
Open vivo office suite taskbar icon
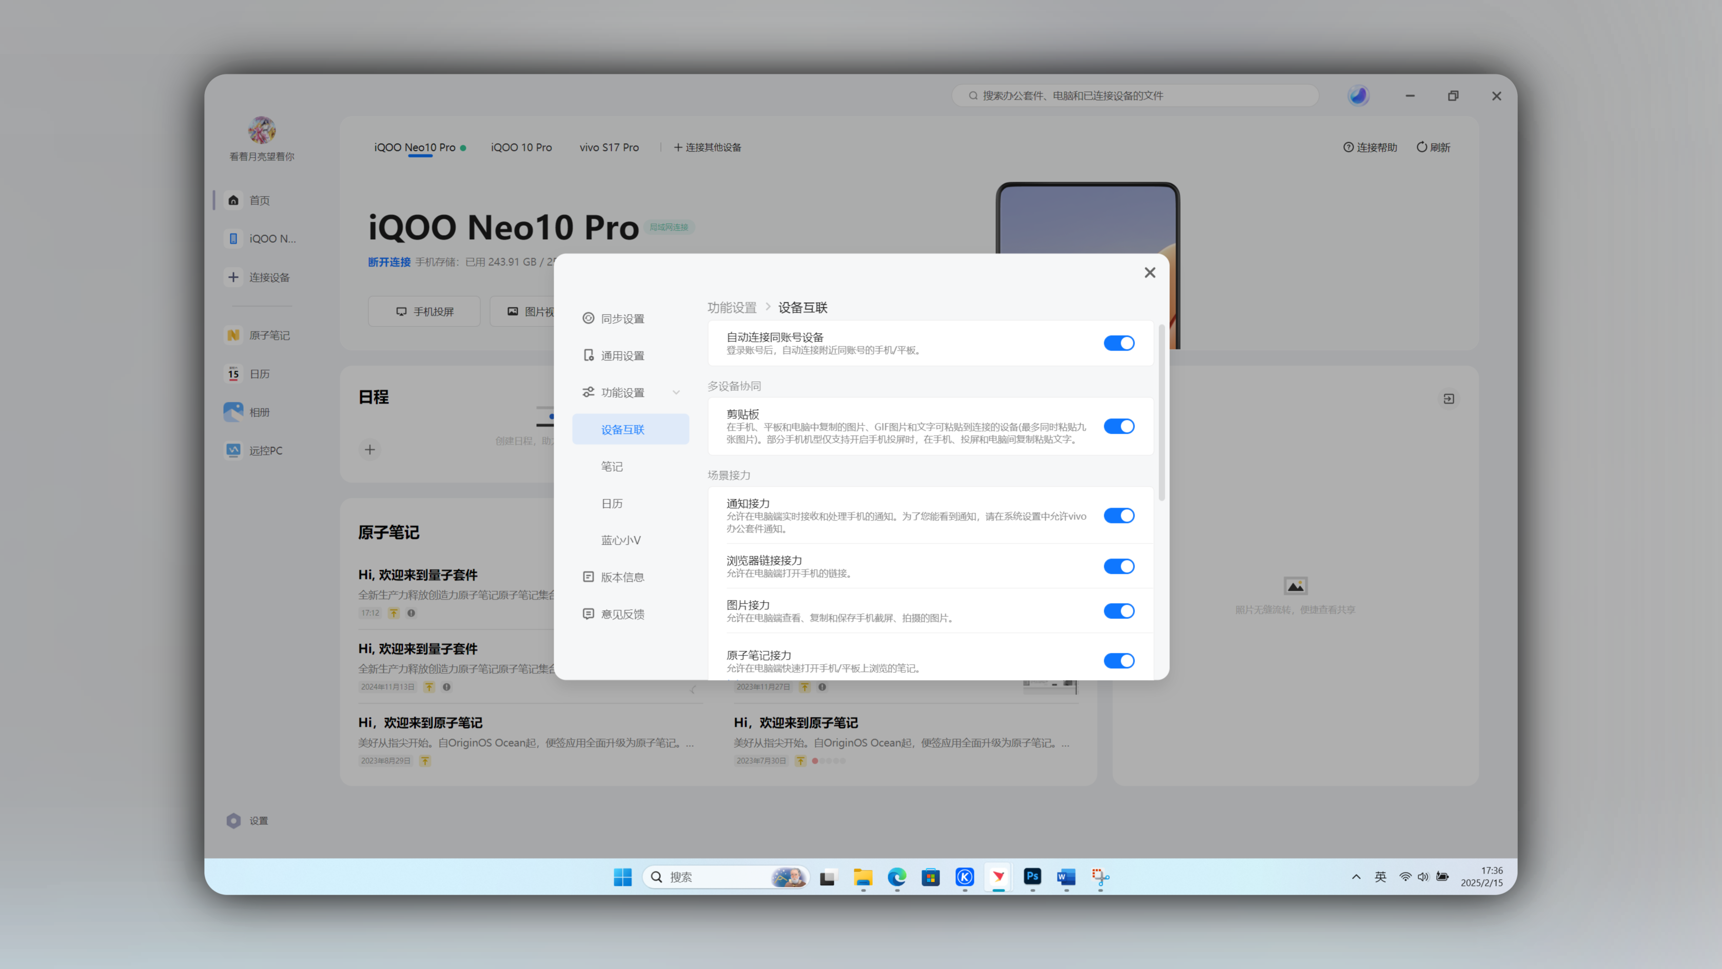coord(998,877)
